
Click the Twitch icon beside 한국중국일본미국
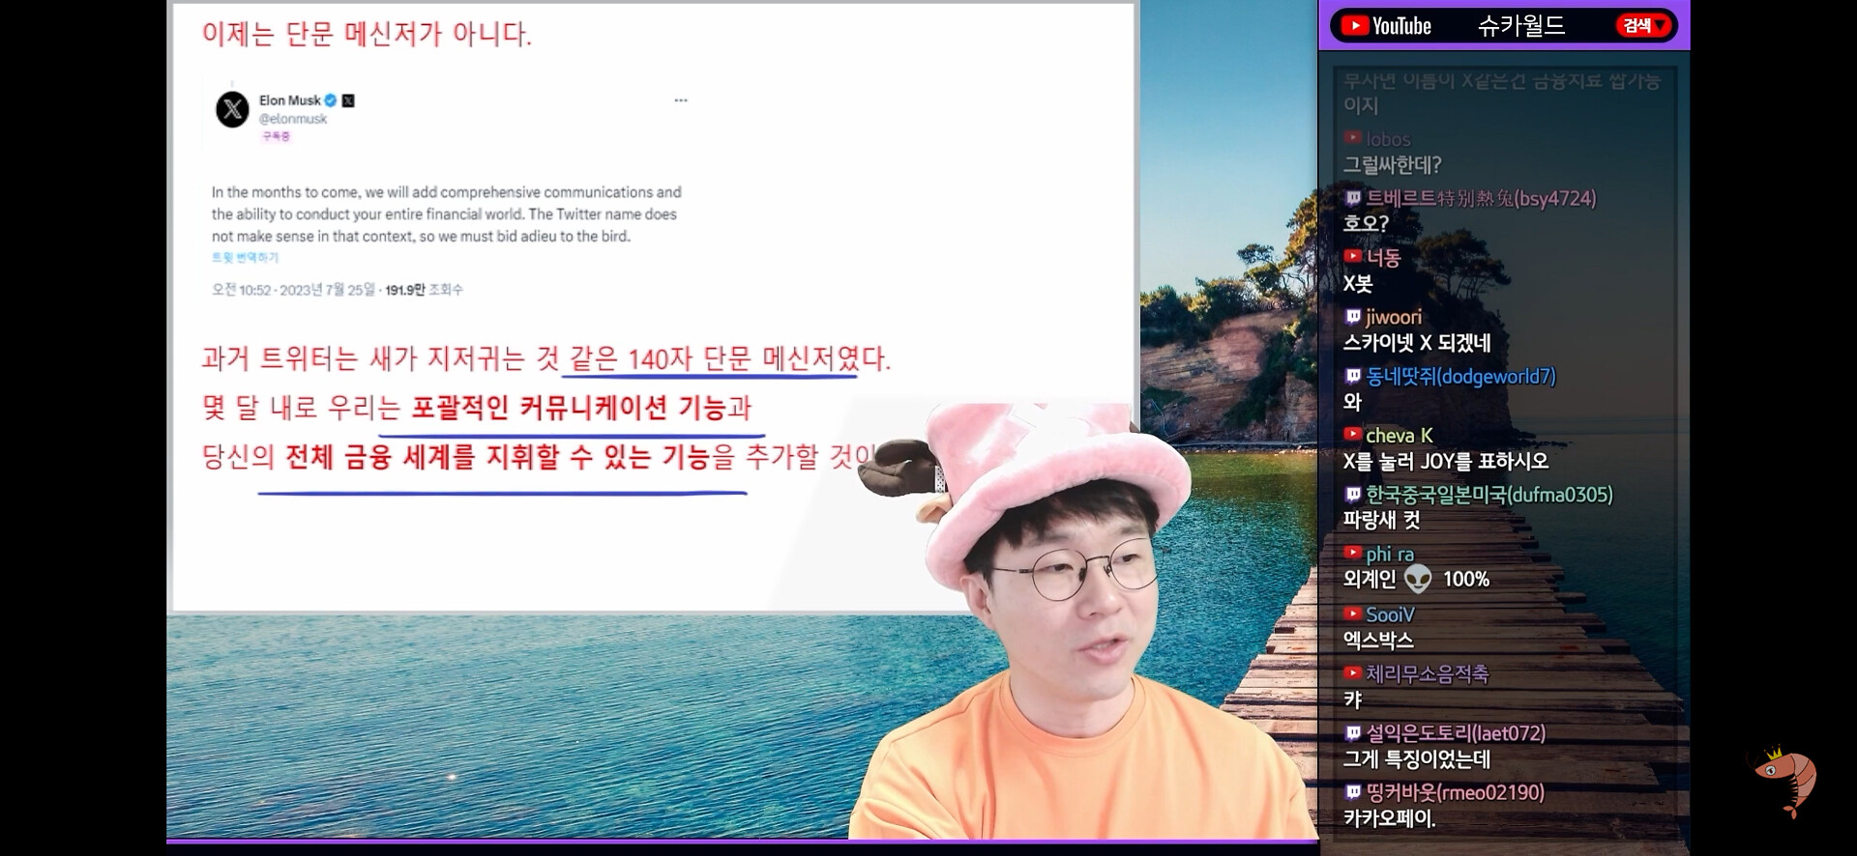point(1353,495)
